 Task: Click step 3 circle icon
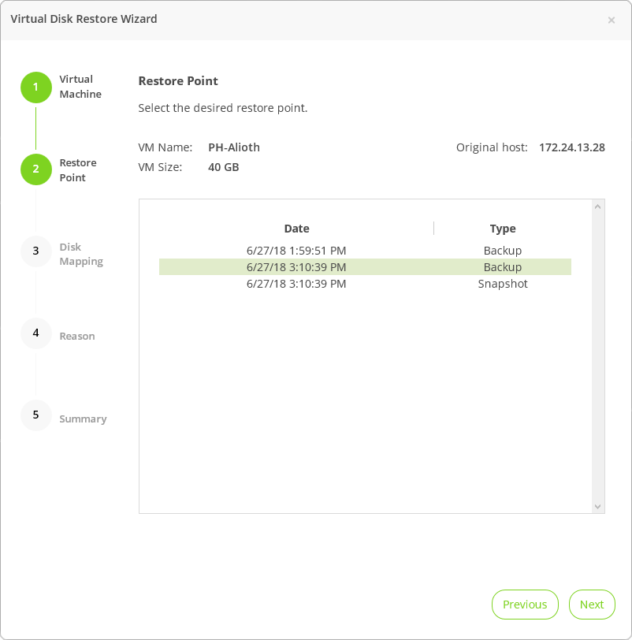(35, 251)
